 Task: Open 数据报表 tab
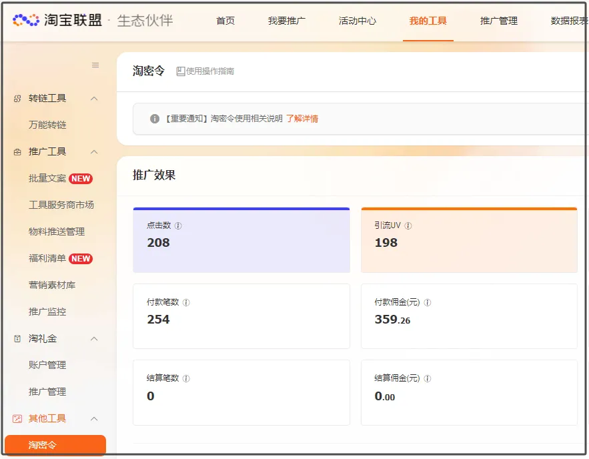tap(569, 21)
